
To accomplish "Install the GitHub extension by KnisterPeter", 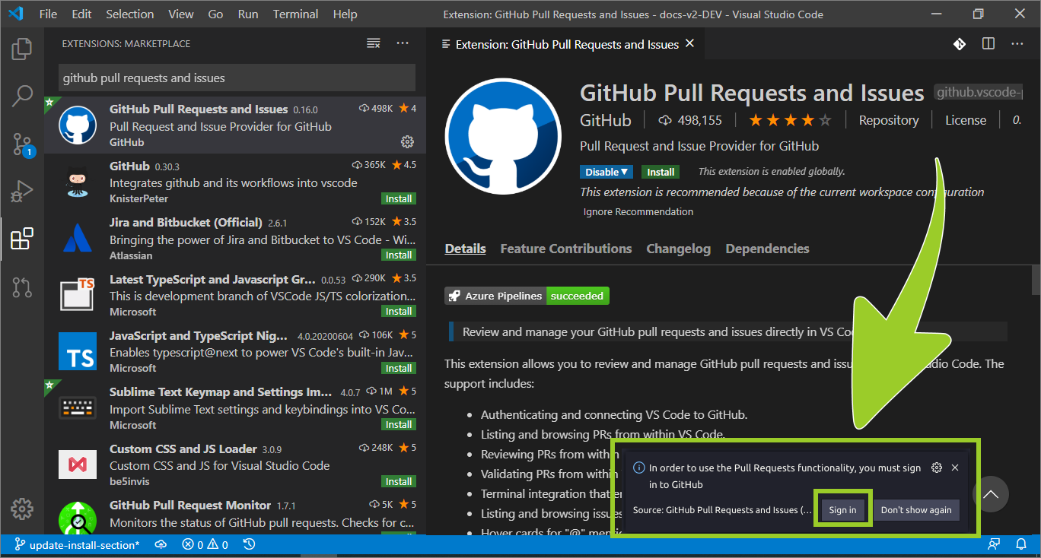I will 399,198.
